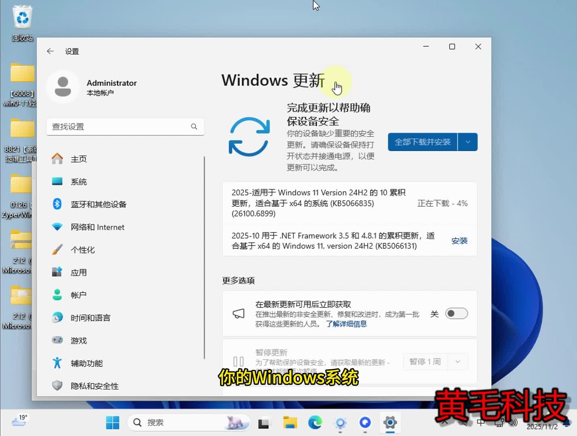Open the 了解详细信息 link
Image resolution: width=577 pixels, height=436 pixels.
pyautogui.click(x=347, y=324)
